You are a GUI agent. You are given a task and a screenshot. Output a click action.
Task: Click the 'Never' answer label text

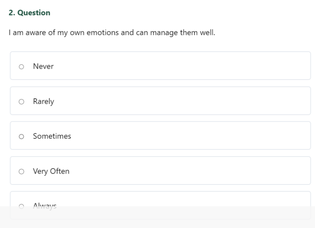click(43, 66)
